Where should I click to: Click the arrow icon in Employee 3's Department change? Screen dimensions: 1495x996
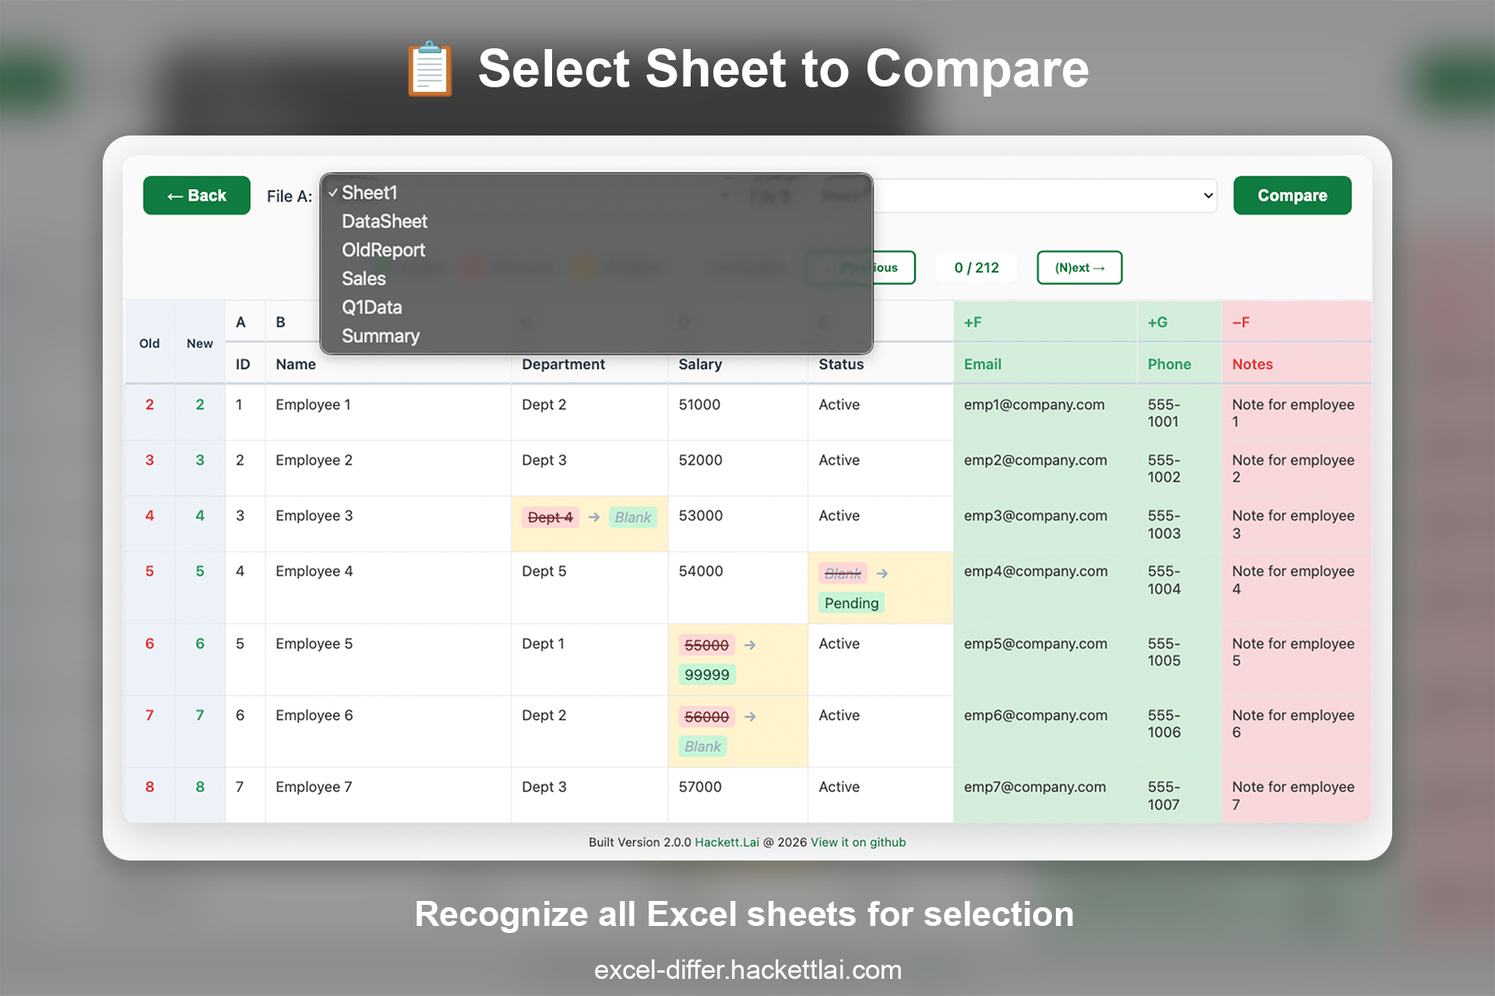[x=594, y=516]
